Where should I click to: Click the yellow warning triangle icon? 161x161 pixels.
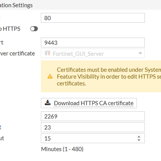[50, 76]
